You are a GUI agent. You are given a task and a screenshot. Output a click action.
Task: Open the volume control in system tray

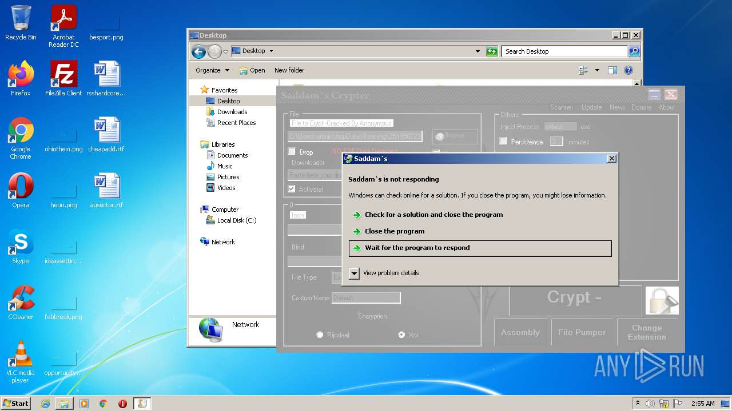point(650,404)
